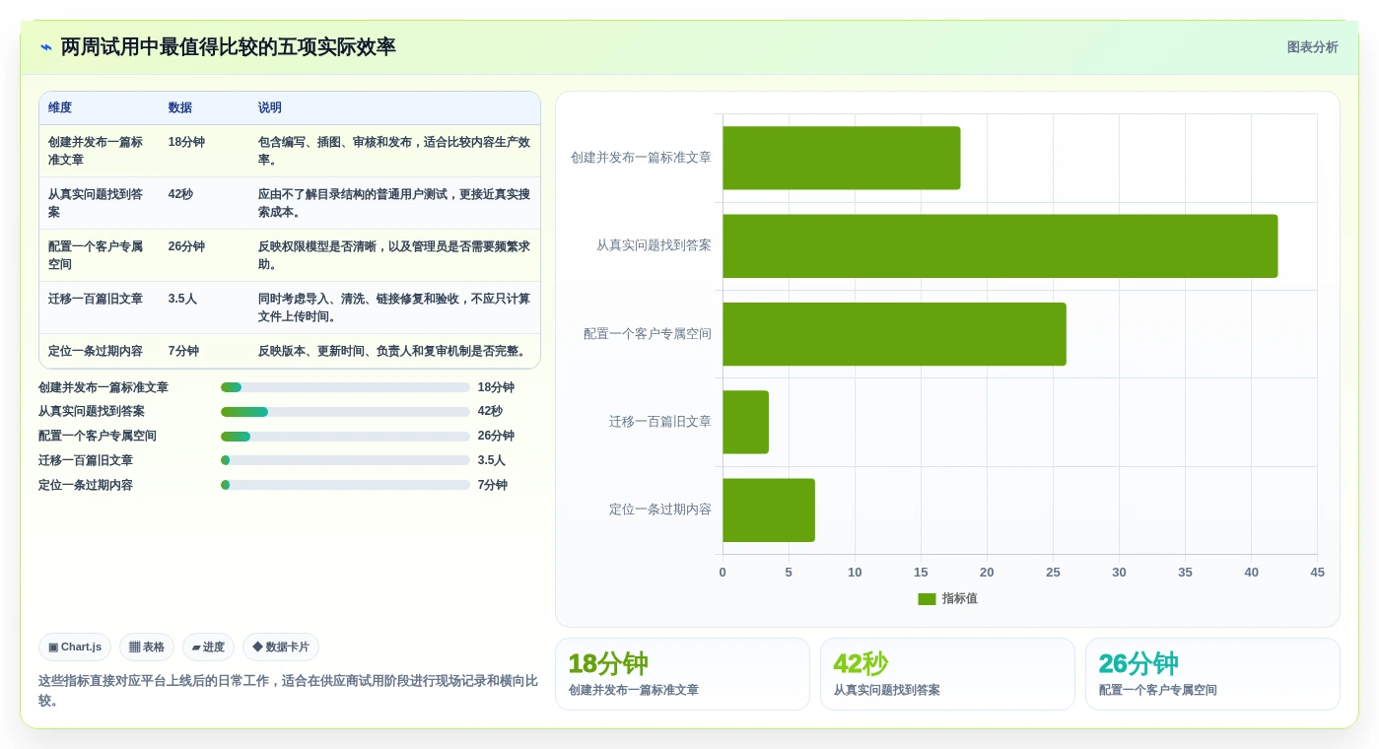Screen dimensions: 1379x749
Task: Click the 7分钟 table cell
Action: [183, 351]
